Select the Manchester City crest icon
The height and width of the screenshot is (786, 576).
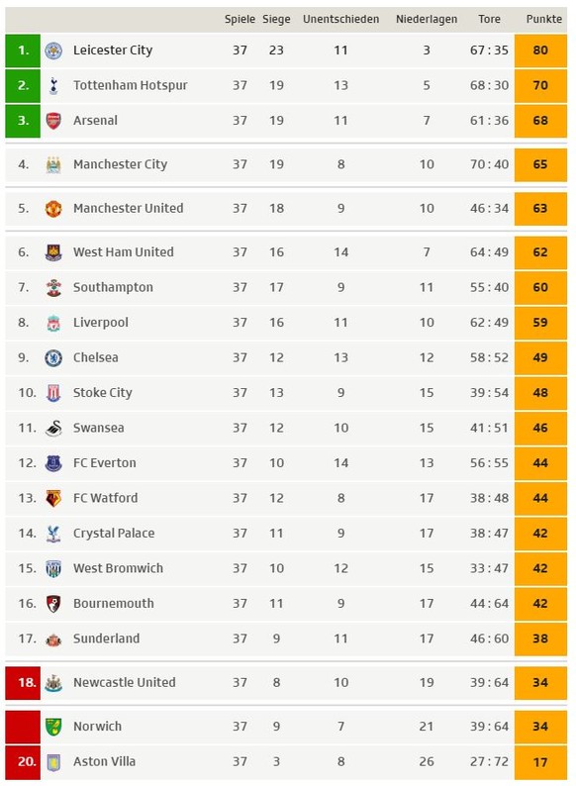(x=53, y=164)
